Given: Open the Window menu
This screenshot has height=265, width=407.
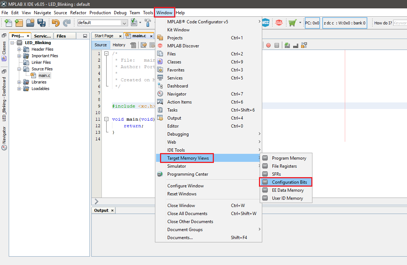Looking at the screenshot, I should [x=164, y=12].
